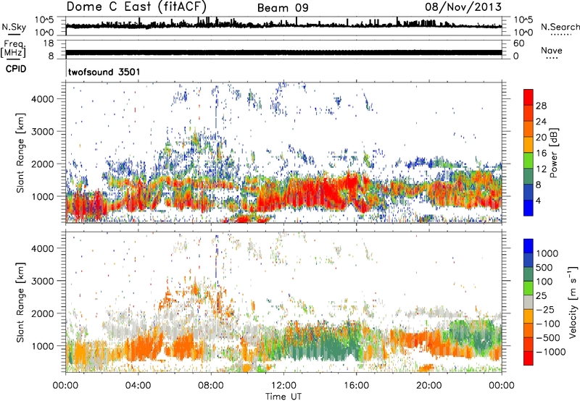The width and height of the screenshot is (580, 401).
Task: Click the "Beam 09" label
Action: (283, 8)
